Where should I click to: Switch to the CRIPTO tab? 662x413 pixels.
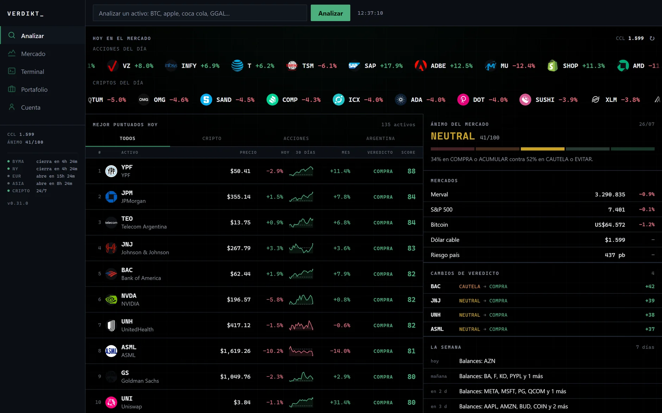click(212, 138)
